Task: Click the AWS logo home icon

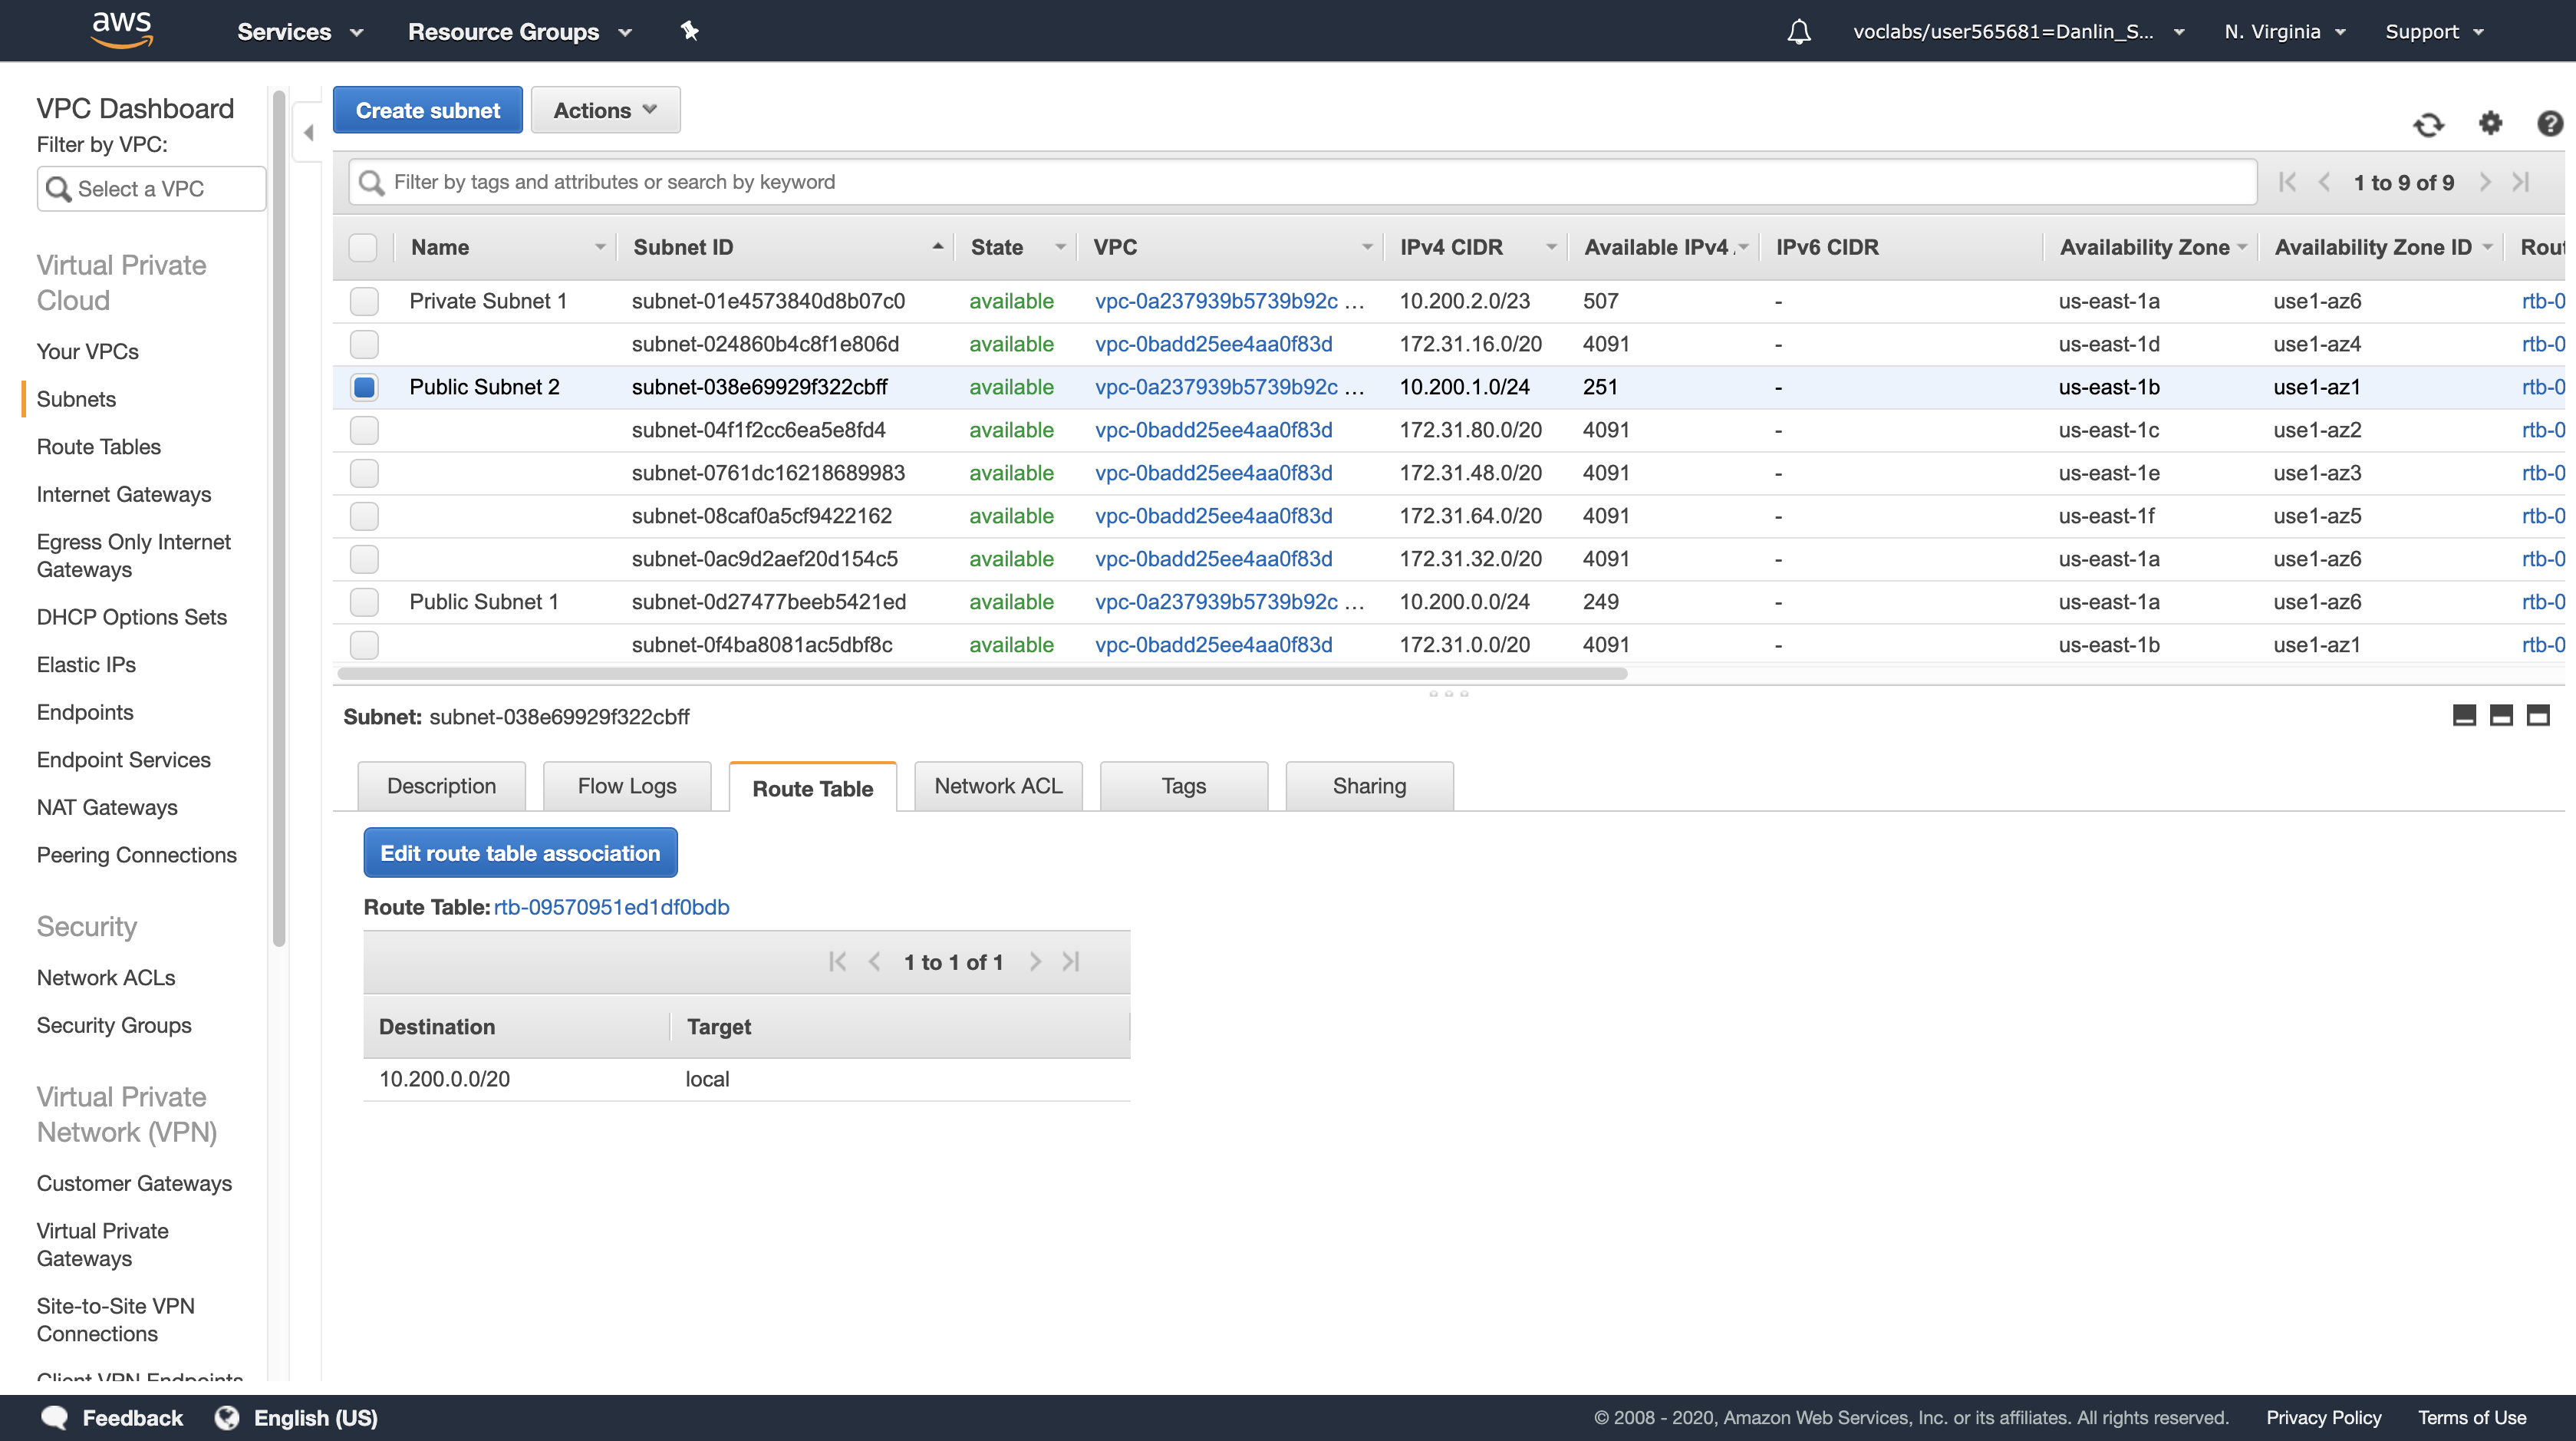Action: (121, 30)
